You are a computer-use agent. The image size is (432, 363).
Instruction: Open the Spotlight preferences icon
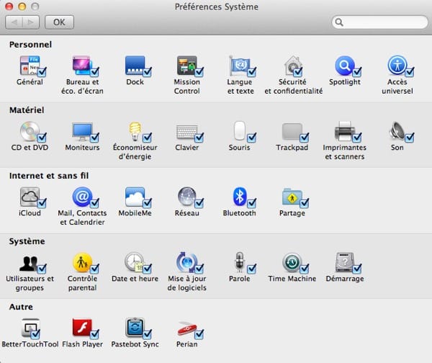(345, 66)
